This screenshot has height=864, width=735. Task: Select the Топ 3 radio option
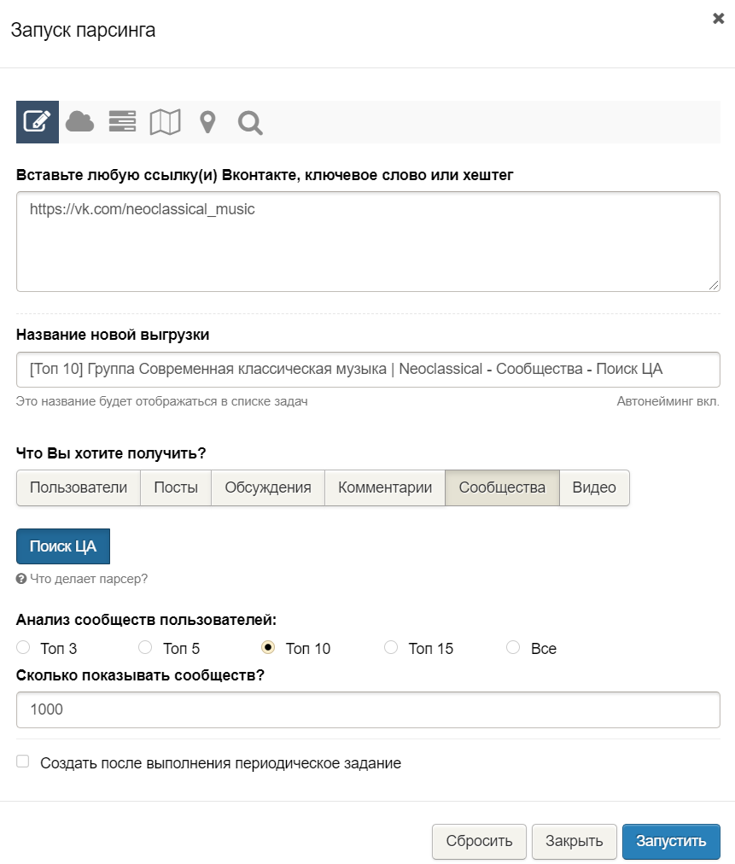pos(23,648)
